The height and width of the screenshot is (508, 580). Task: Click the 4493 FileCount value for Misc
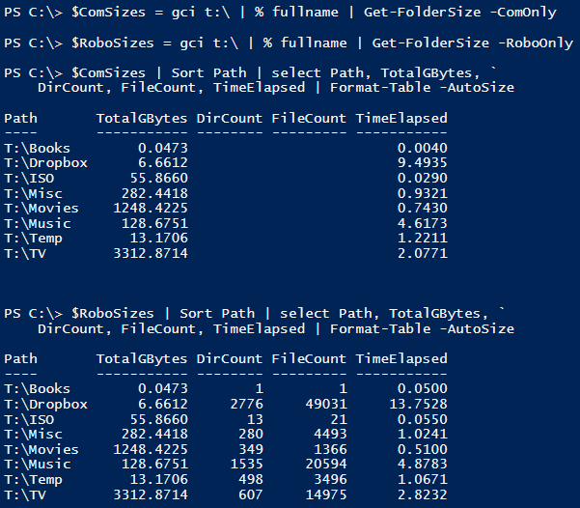click(327, 434)
